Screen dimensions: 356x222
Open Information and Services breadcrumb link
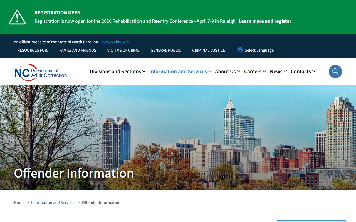tap(53, 203)
